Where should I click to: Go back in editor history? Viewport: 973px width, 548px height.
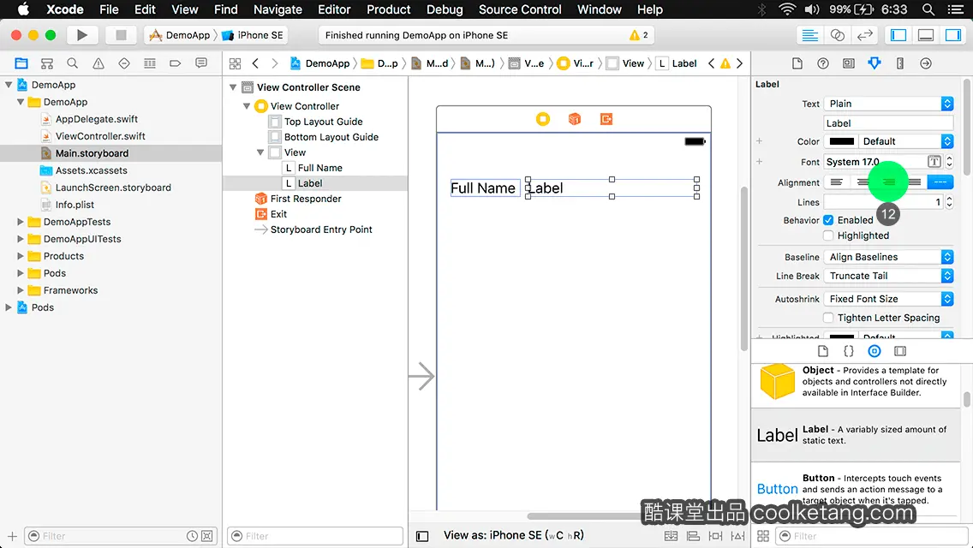[255, 63]
